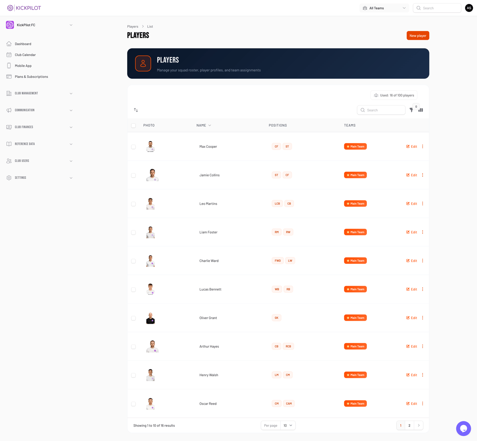Toggle the select-all checkbox in table header
This screenshot has width=477, height=441.
coord(133,125)
